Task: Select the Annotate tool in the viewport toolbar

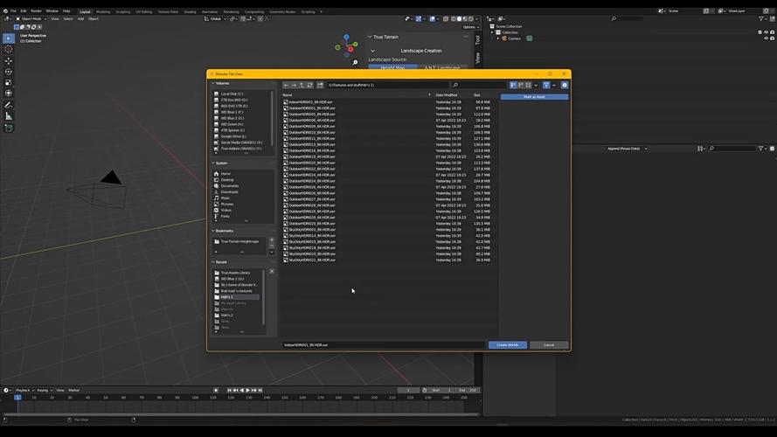Action: (x=9, y=105)
